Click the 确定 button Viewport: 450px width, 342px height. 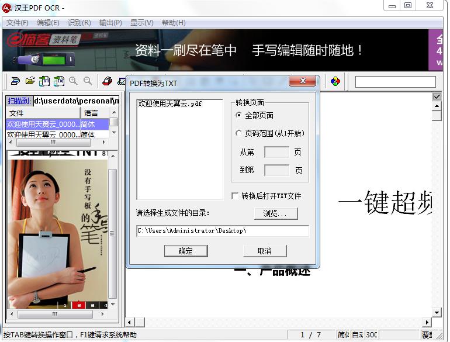pos(186,251)
